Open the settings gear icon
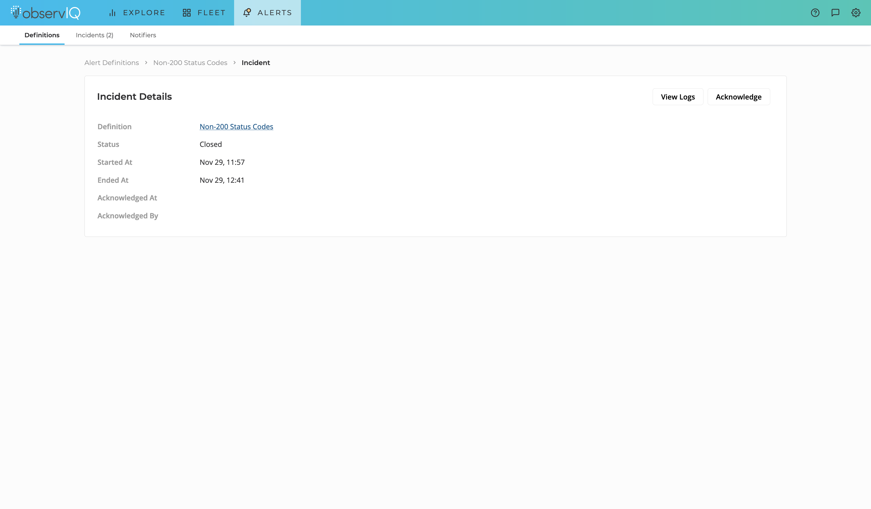Viewport: 871px width, 509px height. coord(856,13)
